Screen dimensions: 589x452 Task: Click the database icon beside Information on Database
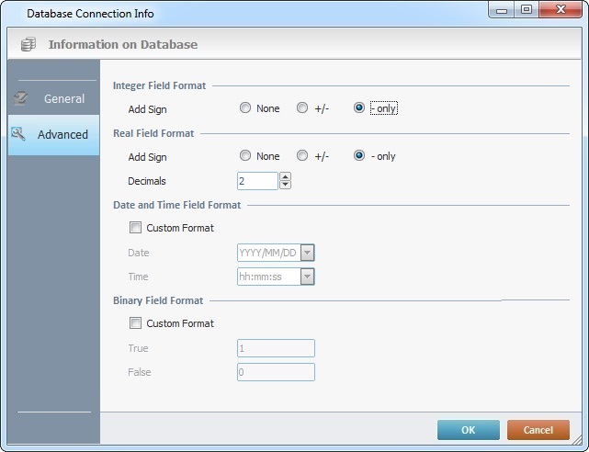coord(28,44)
